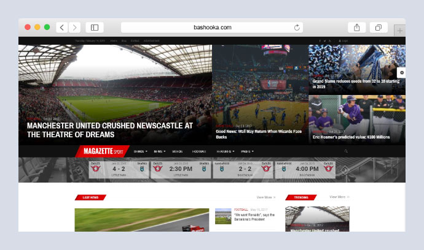Image resolution: width=424 pixels, height=250 pixels.
Task: Click the Facebook icon in top bar
Action: [x=320, y=40]
